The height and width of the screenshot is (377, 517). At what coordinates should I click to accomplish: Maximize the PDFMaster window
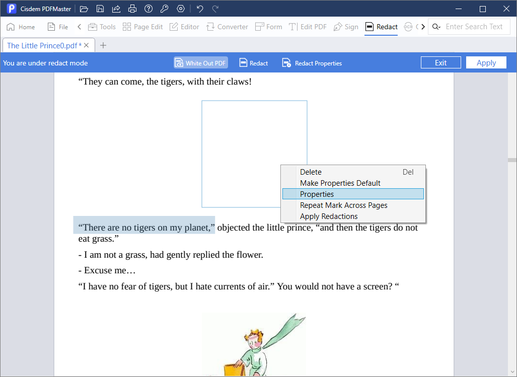[x=483, y=9]
